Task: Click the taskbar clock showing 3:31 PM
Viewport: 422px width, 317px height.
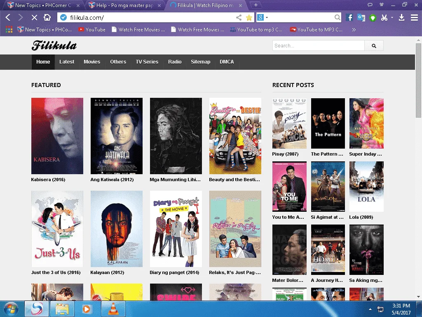Action: (x=401, y=309)
